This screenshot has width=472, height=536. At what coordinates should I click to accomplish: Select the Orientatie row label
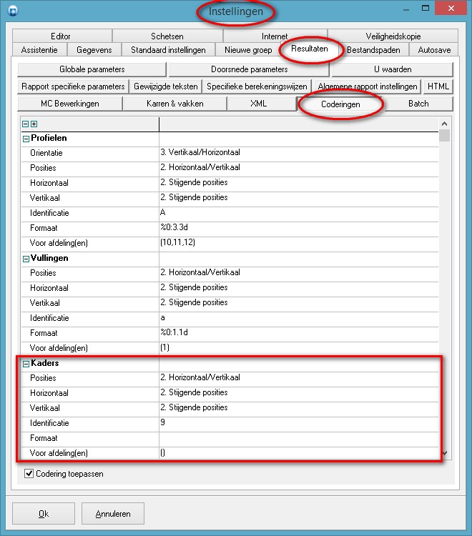click(46, 153)
